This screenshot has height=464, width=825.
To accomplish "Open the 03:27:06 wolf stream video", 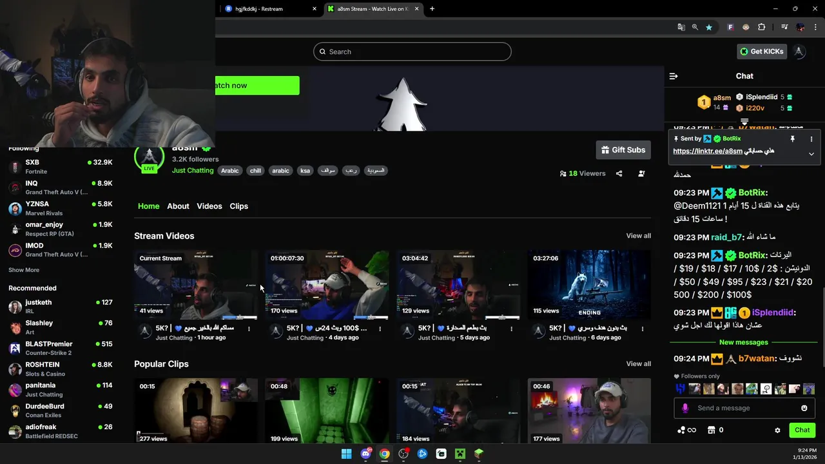I will click(x=589, y=285).
